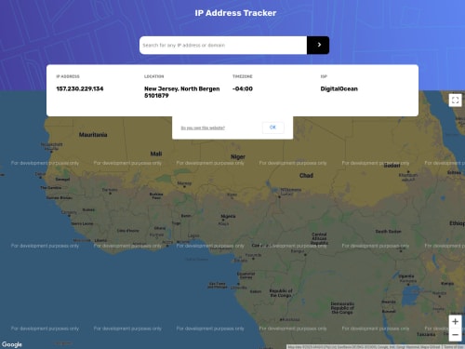Click the Burkina Faso label on the map

point(156,195)
